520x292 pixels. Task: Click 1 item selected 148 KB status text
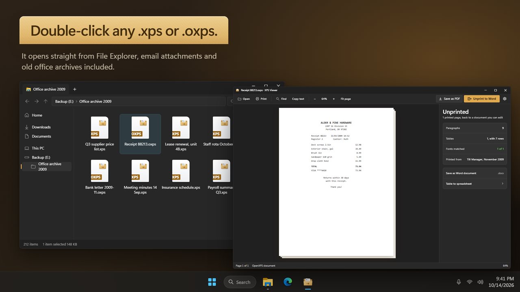click(60, 244)
